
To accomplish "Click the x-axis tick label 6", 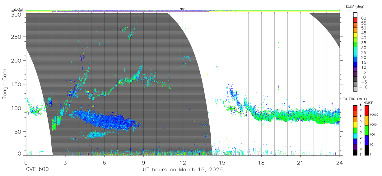I will 104,163.
